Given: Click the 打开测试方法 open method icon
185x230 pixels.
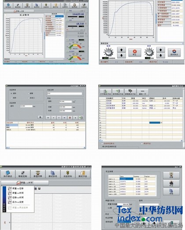Looking at the screenshot, I should [x=106, y=92].
